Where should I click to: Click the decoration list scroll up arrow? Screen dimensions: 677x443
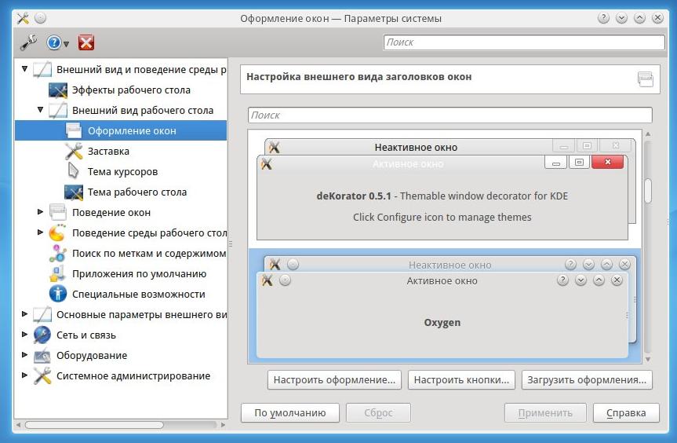tap(648, 134)
